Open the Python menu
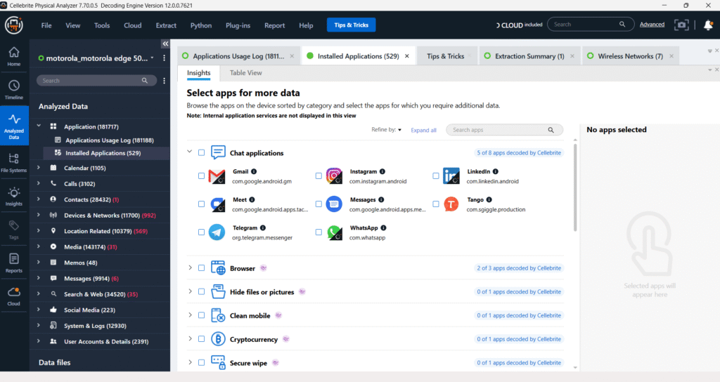Image resolution: width=720 pixels, height=382 pixels. [201, 25]
